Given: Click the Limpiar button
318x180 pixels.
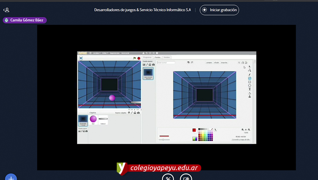Looking at the screenshot, I should (209, 63).
